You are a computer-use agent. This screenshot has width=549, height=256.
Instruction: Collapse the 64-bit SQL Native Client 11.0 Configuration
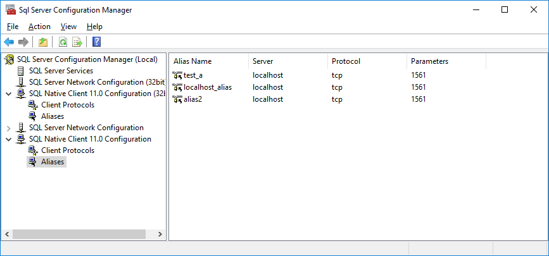click(9, 140)
